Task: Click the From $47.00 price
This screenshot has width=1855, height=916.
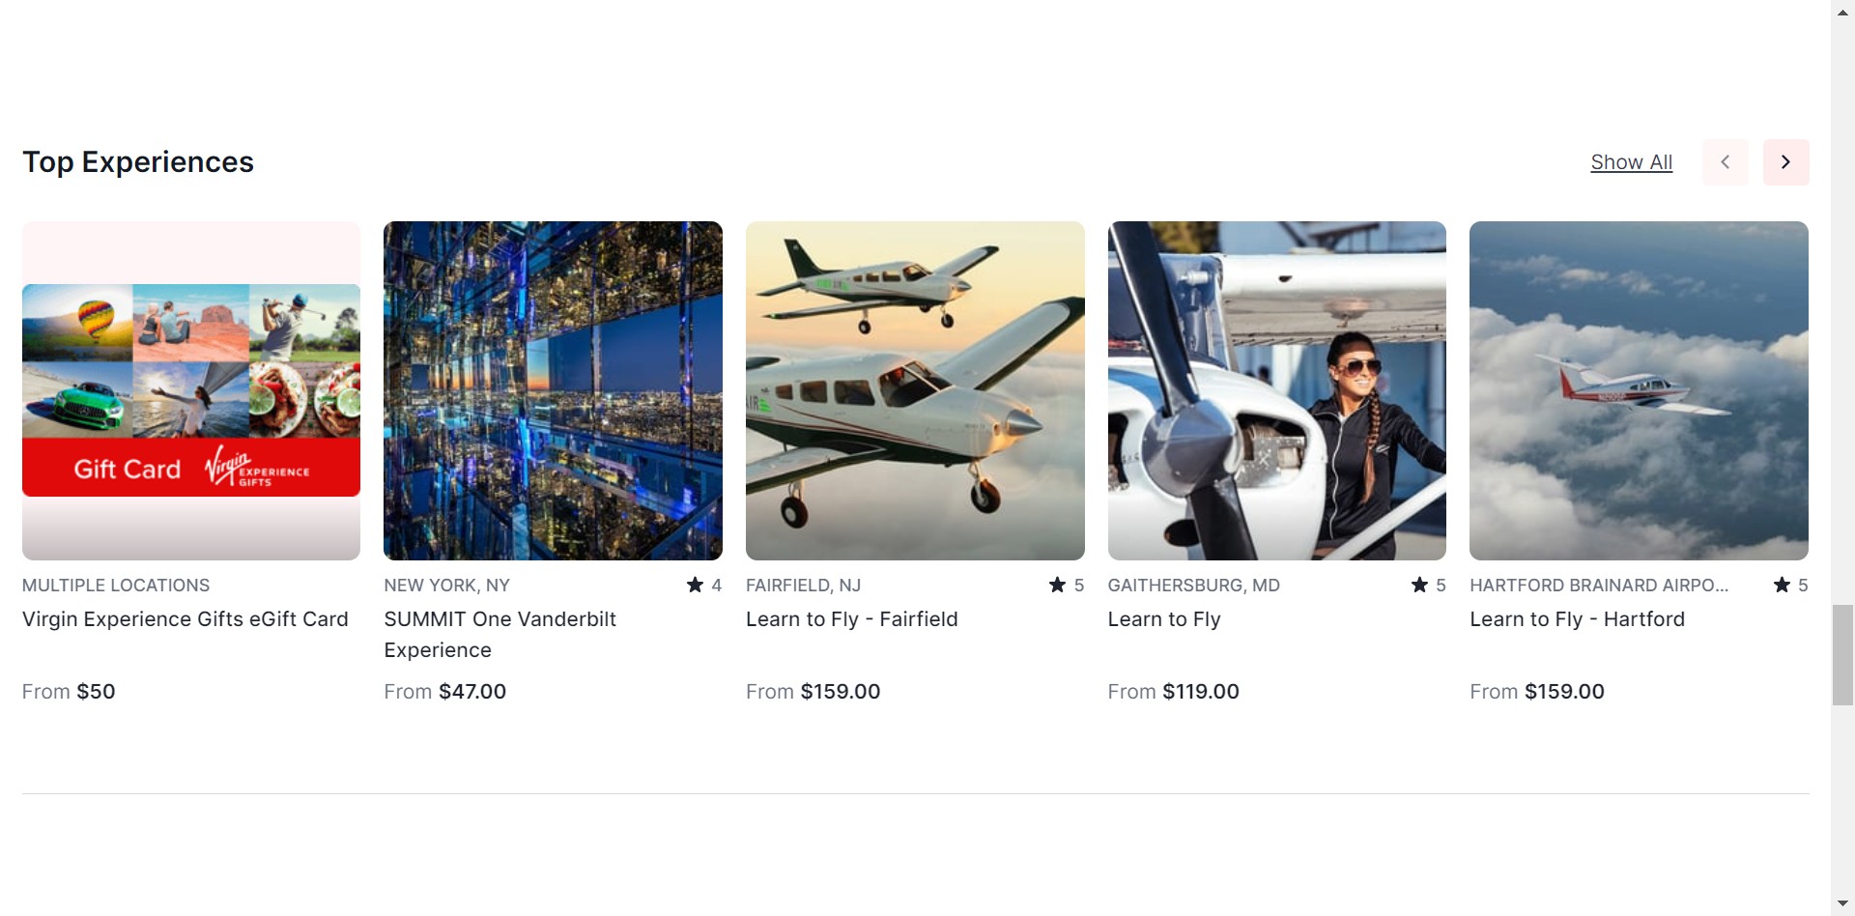Action: click(x=445, y=692)
